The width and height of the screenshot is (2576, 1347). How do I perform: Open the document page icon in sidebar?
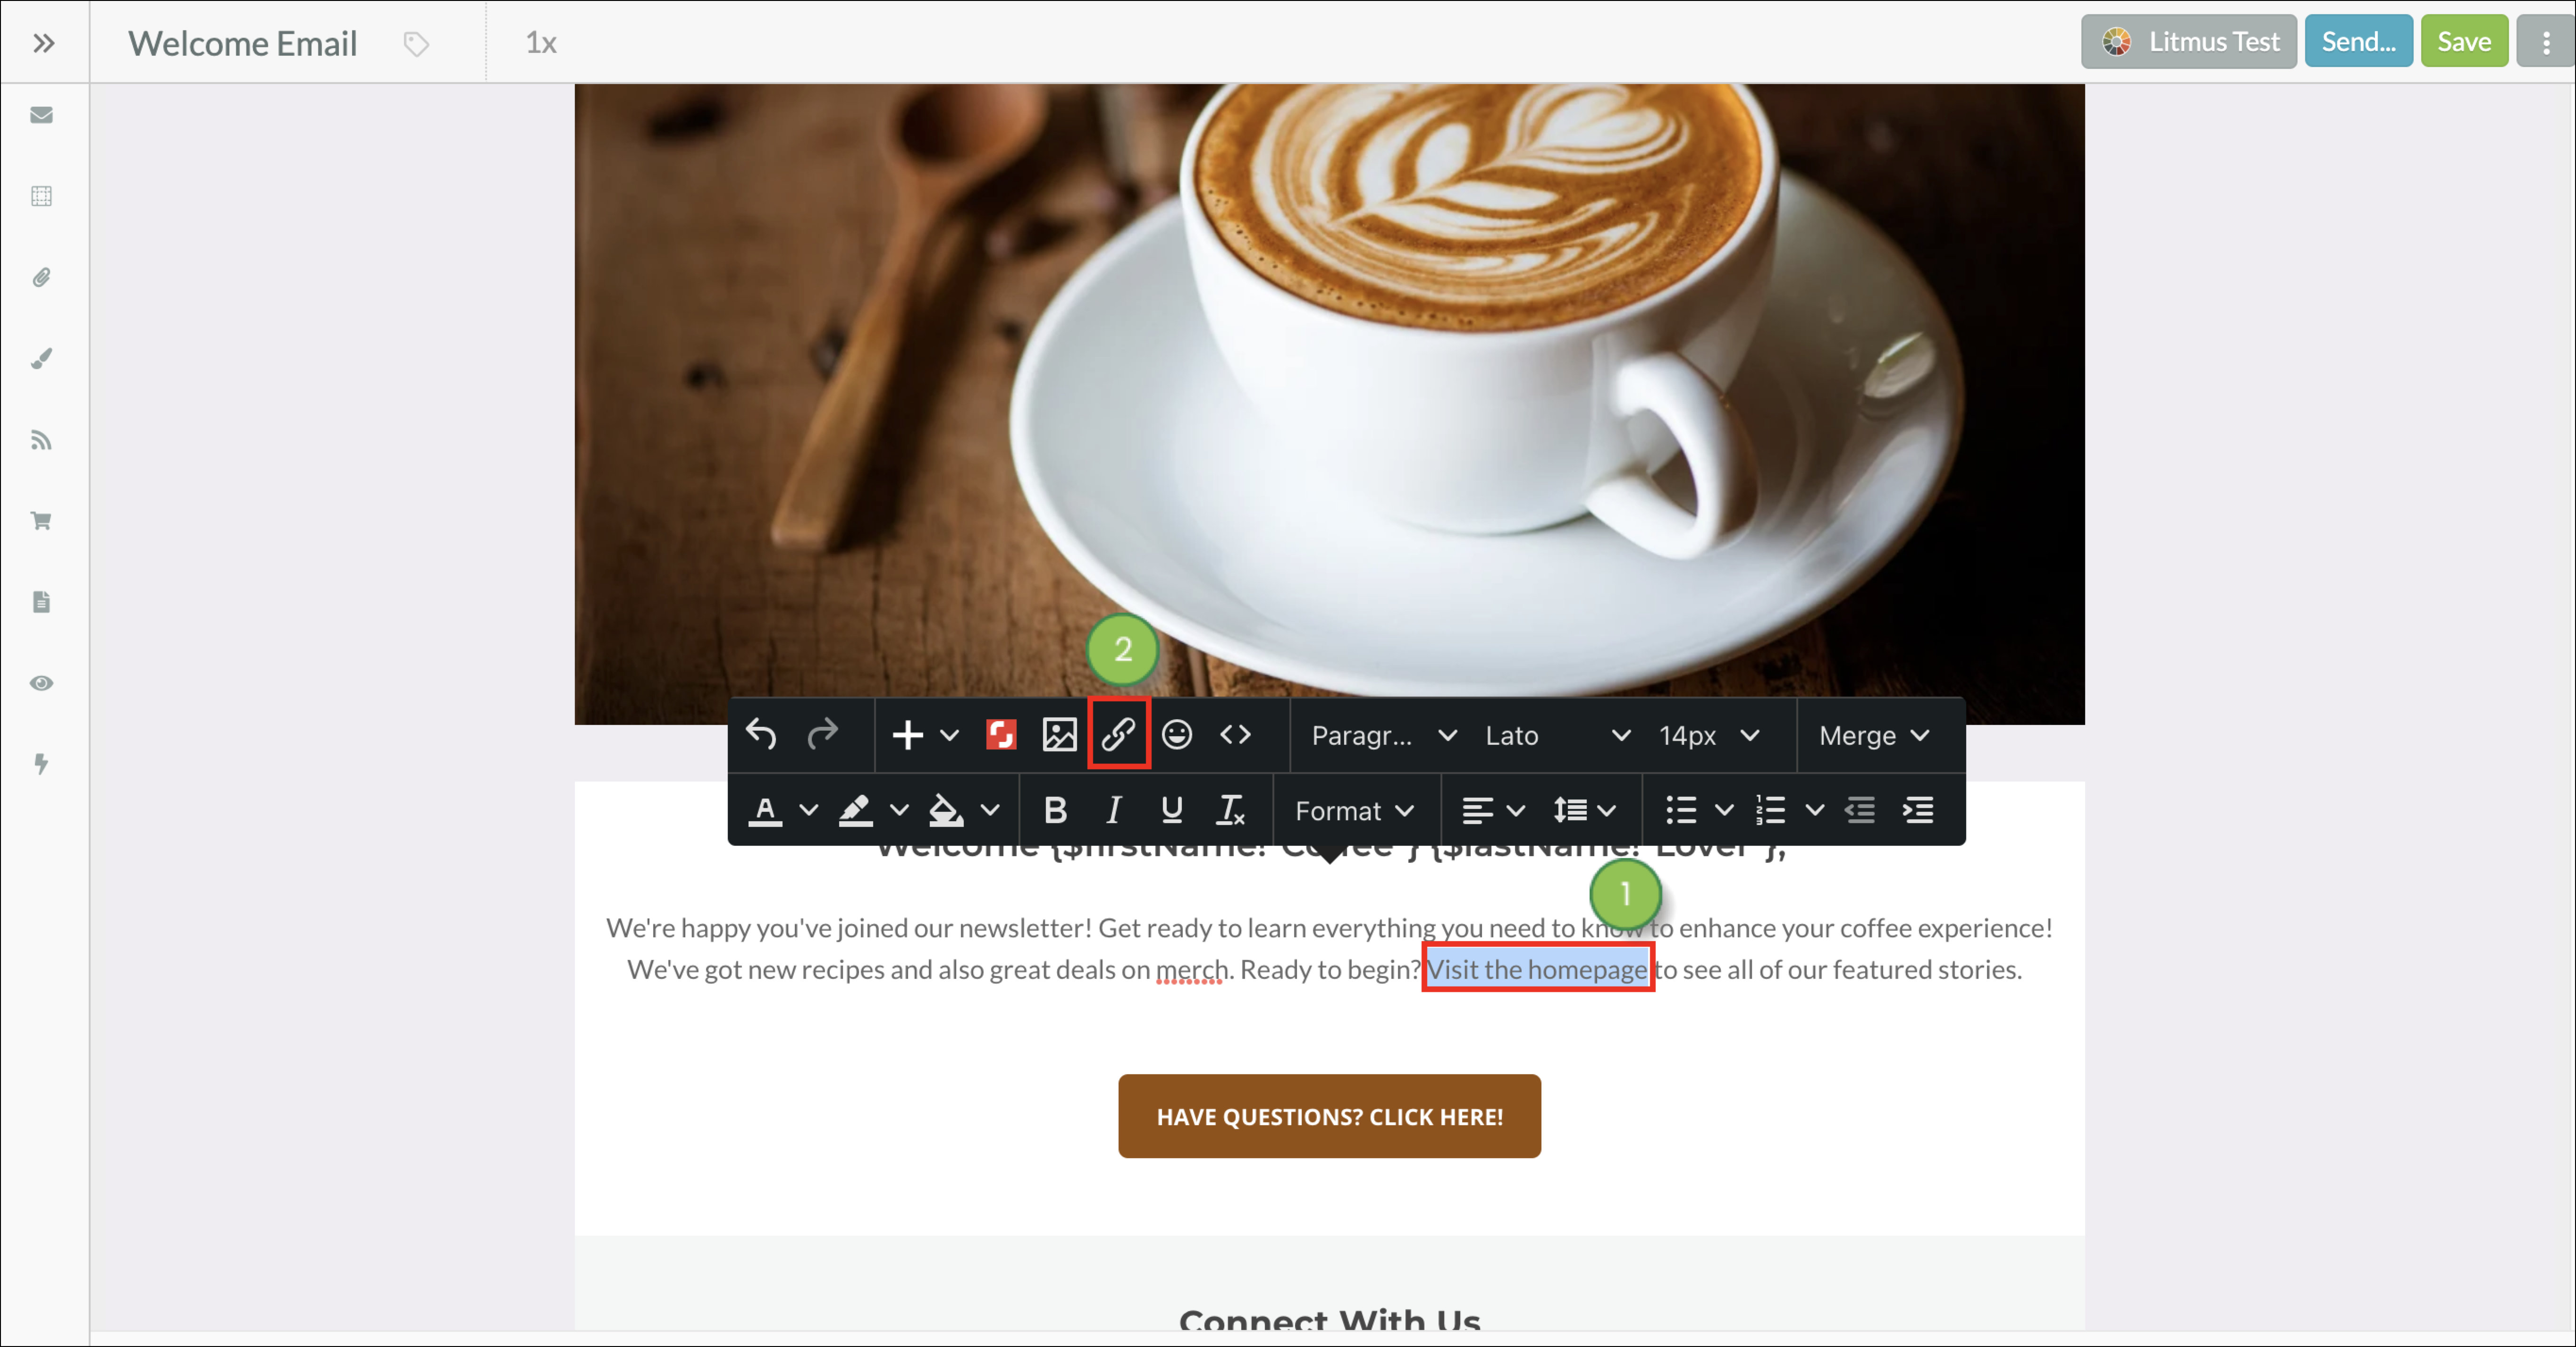[41, 602]
